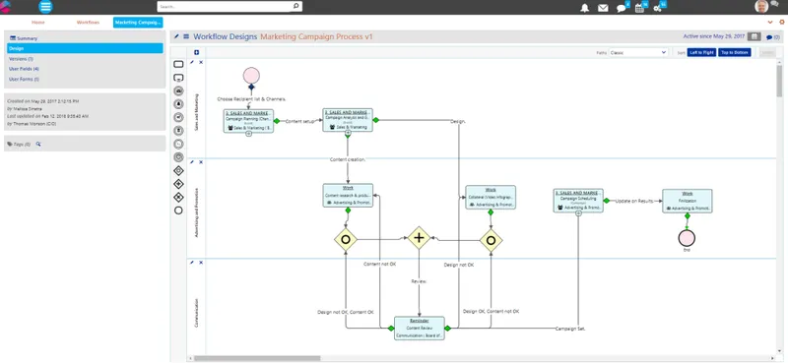Screen dimensions: 788x363
Task: Click the search magnifier icon
Action: 296,7
